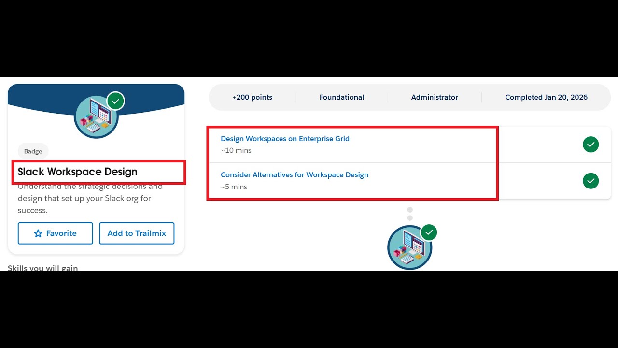This screenshot has width=618, height=348.
Task: Click the ~10 mins duration text
Action: (x=236, y=150)
